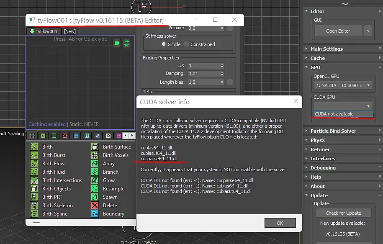Click the Damping value field

coord(203,74)
